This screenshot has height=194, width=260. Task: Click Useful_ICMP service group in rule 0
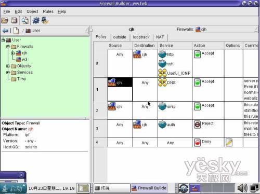coord(174,73)
